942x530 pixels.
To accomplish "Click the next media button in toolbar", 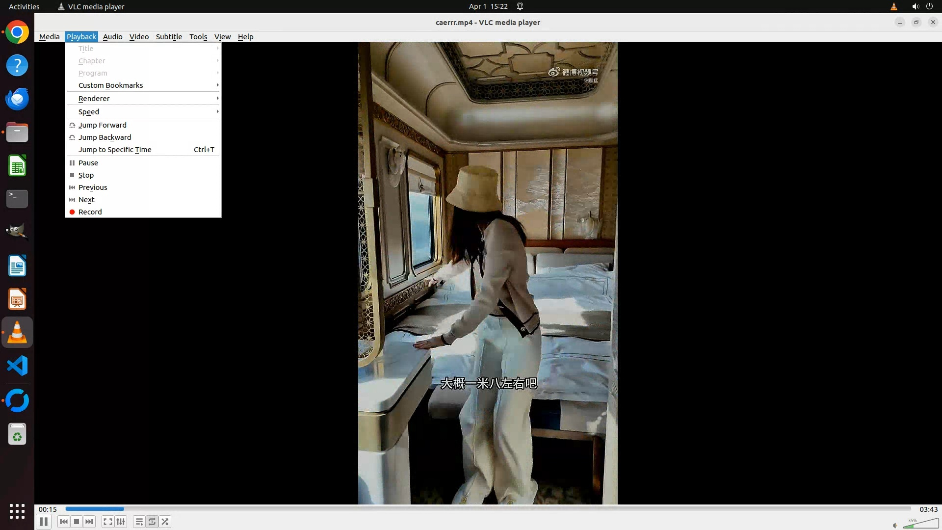I will 89,522.
